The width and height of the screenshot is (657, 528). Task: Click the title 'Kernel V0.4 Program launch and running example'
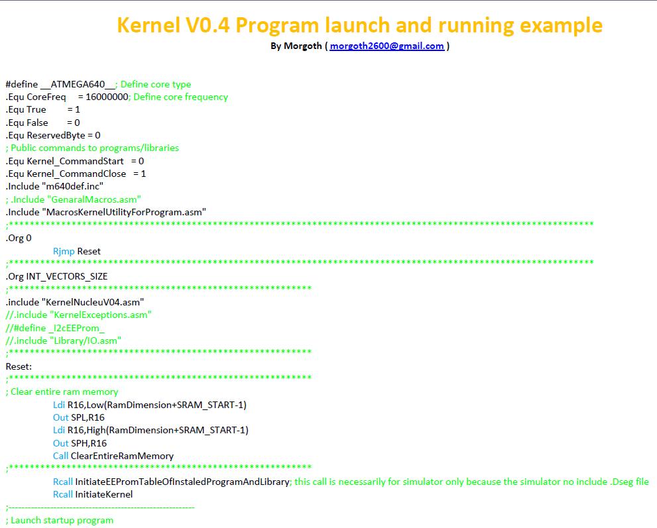point(359,25)
